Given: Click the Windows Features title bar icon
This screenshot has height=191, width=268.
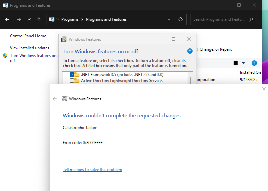Looking at the screenshot, I should point(64,39).
